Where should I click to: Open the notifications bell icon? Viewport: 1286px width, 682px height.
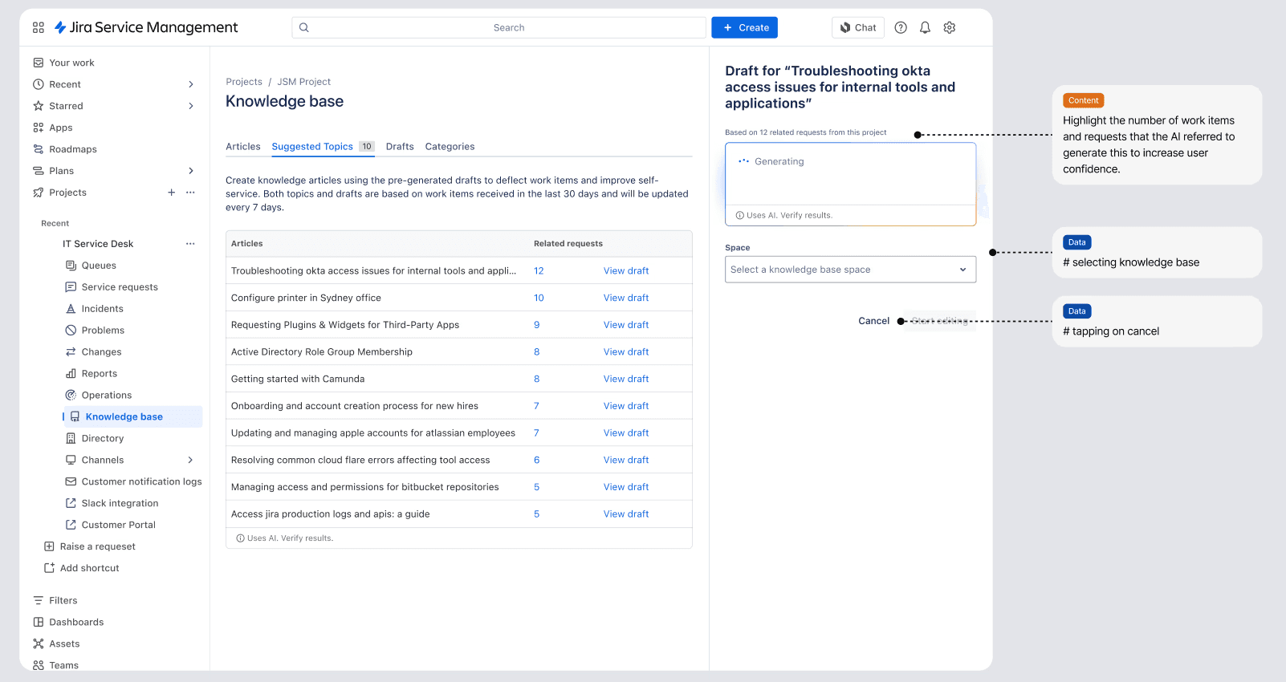pos(925,27)
